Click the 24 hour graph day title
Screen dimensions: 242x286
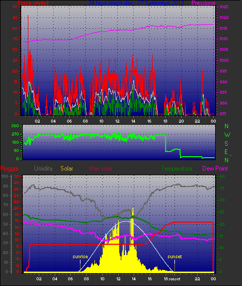click(x=136, y=3)
